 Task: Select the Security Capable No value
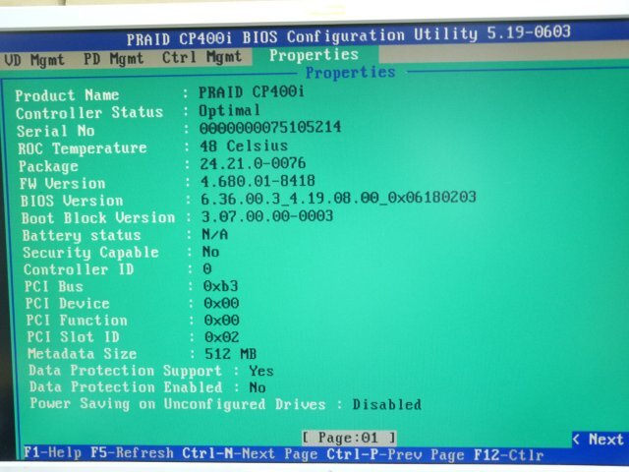[x=210, y=252]
